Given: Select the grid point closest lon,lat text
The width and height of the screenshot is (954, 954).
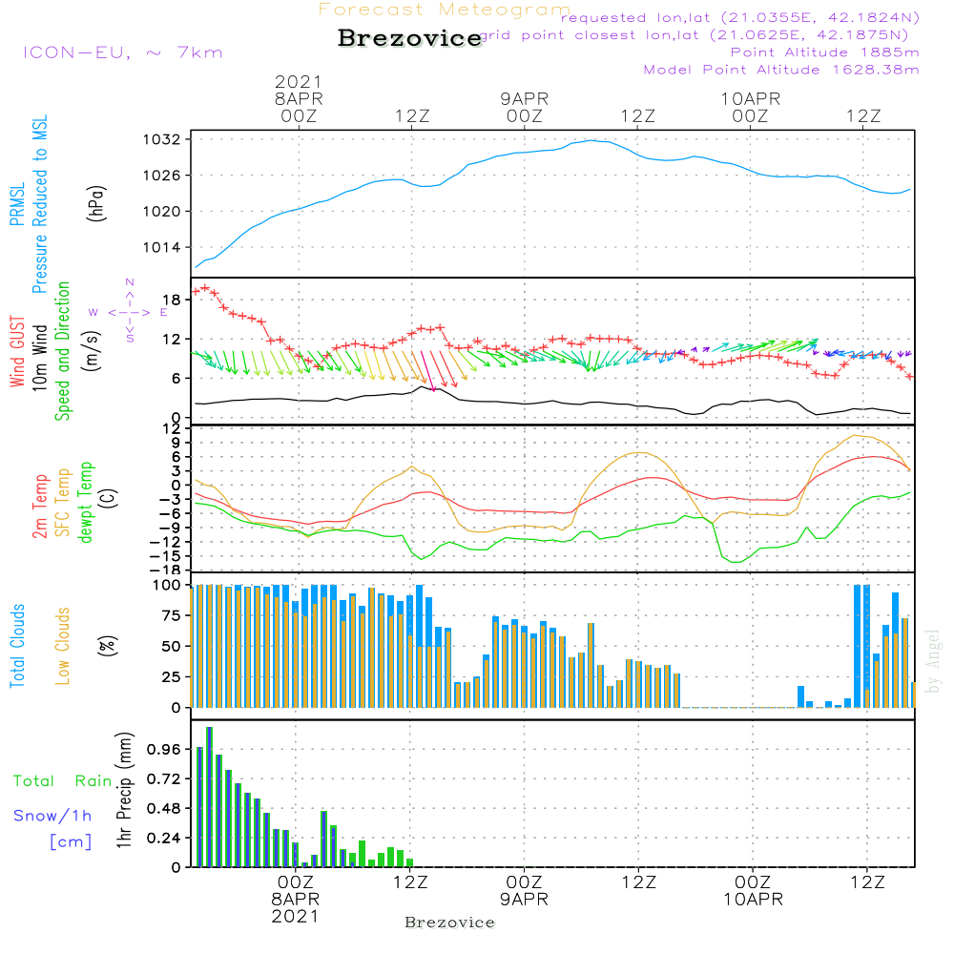Looking at the screenshot, I should [x=694, y=35].
